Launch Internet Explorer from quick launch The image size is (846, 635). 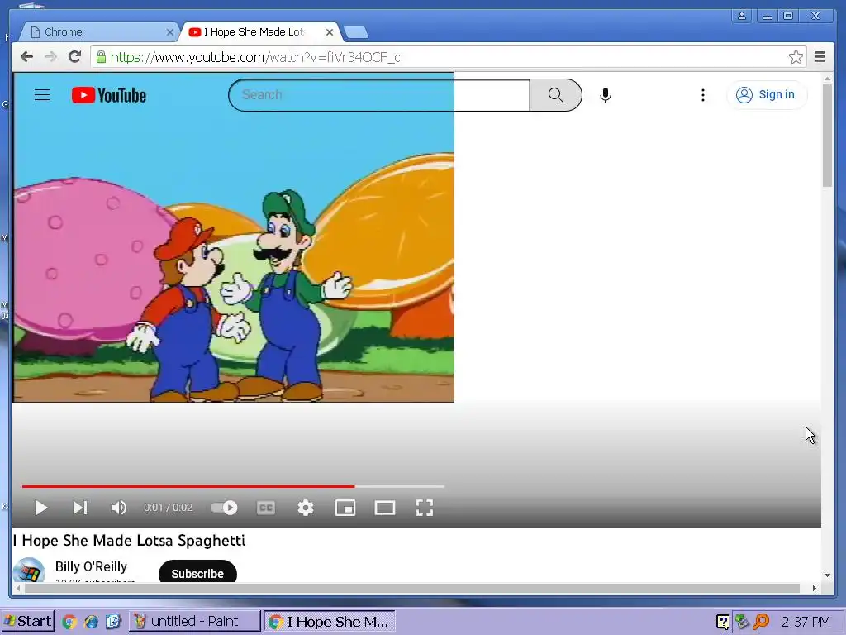[x=91, y=622]
